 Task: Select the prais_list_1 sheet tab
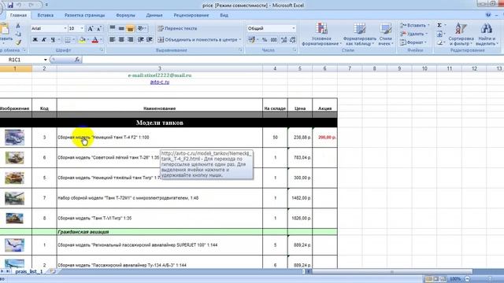[x=29, y=271]
